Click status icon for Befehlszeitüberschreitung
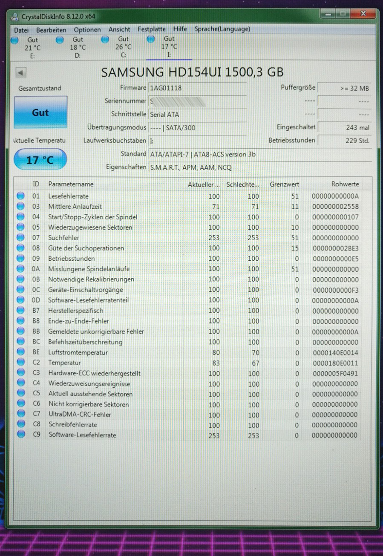 [20, 342]
